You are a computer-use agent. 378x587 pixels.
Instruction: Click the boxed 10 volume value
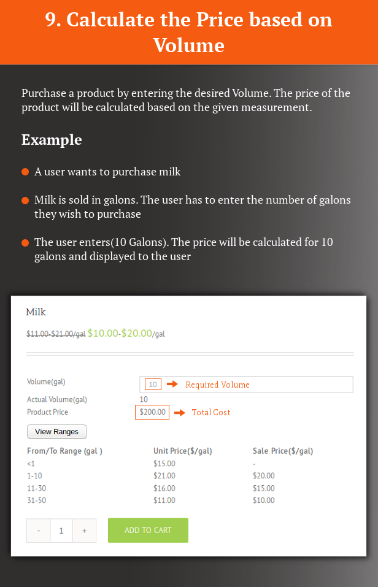[x=153, y=385]
